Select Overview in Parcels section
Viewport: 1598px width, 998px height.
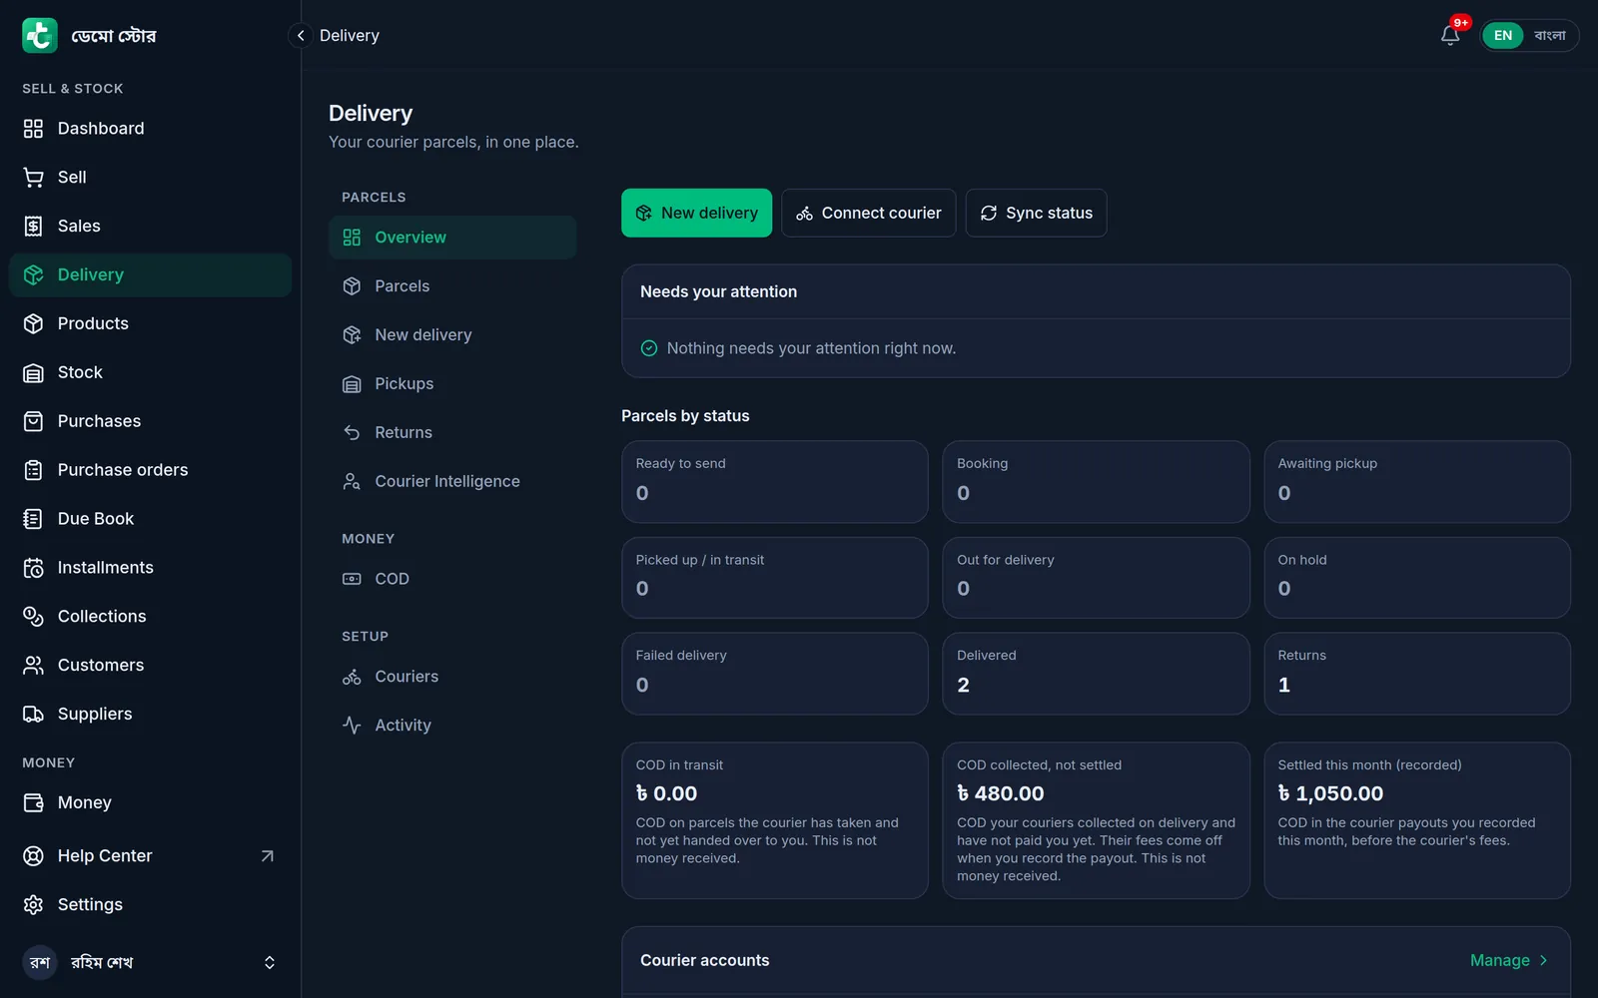[452, 238]
